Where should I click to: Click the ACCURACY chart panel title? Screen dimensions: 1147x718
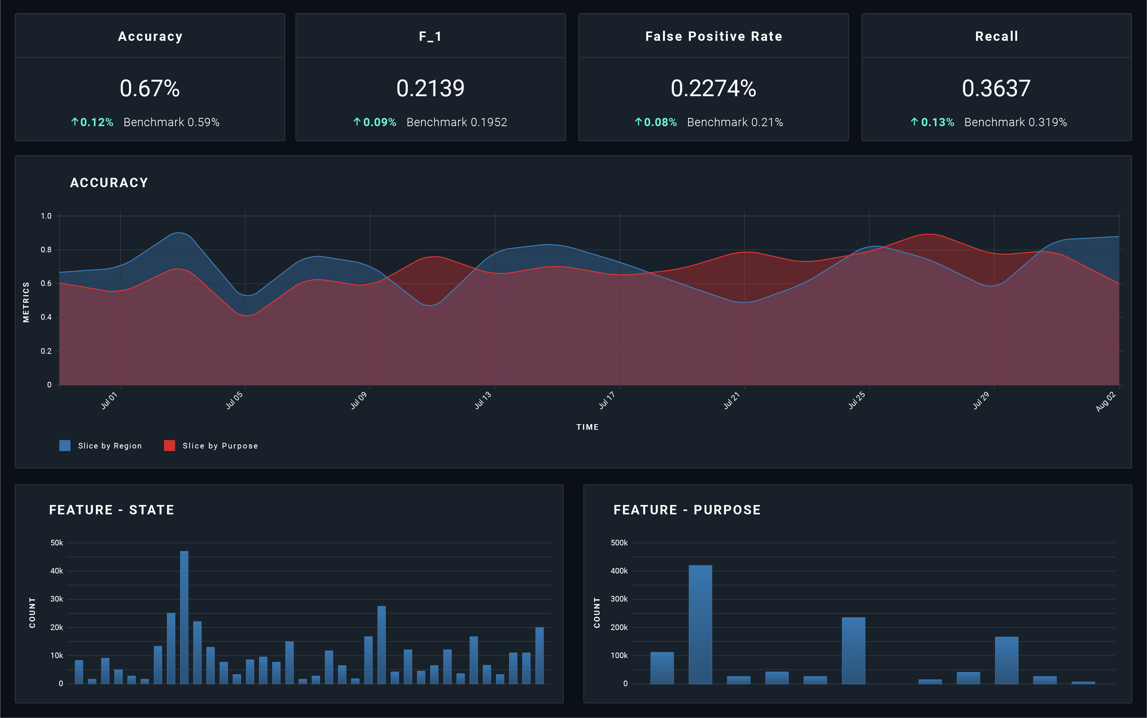point(109,183)
